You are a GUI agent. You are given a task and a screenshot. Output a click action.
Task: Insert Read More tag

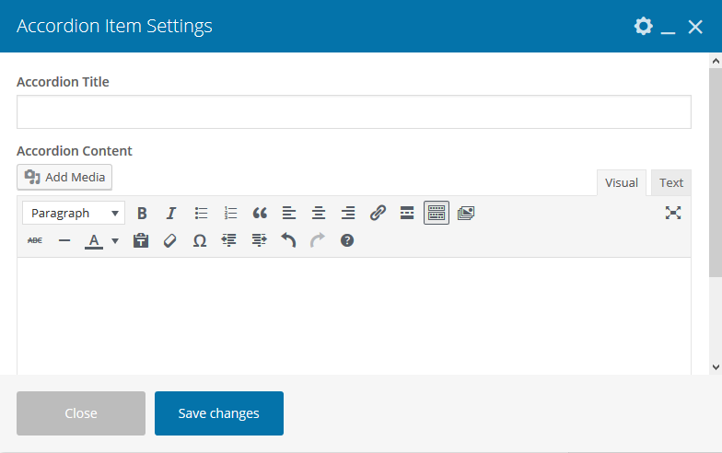click(x=407, y=213)
